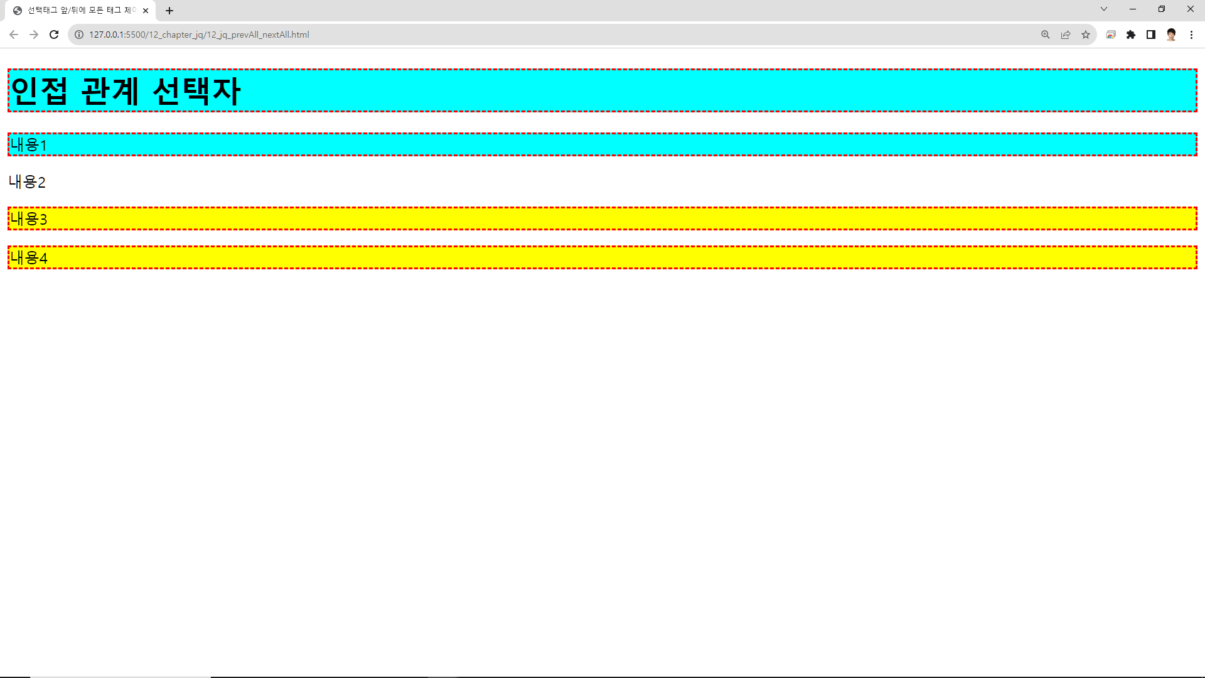This screenshot has height=678, width=1205.
Task: Share this page icon
Action: (1066, 35)
